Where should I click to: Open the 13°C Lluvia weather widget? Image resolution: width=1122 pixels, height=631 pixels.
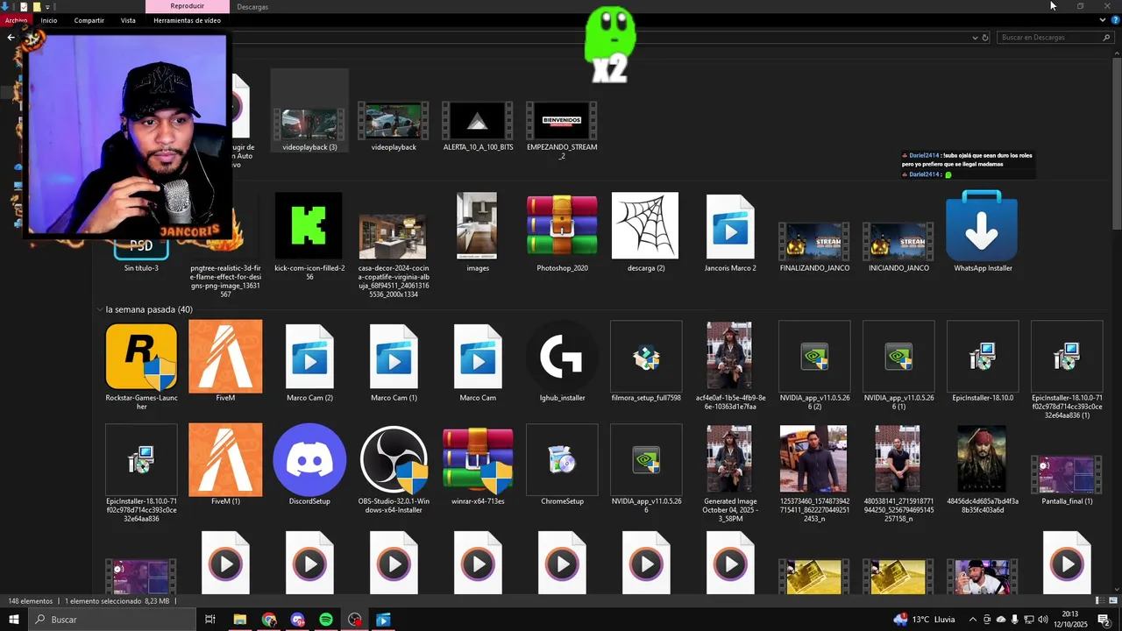coord(925,620)
